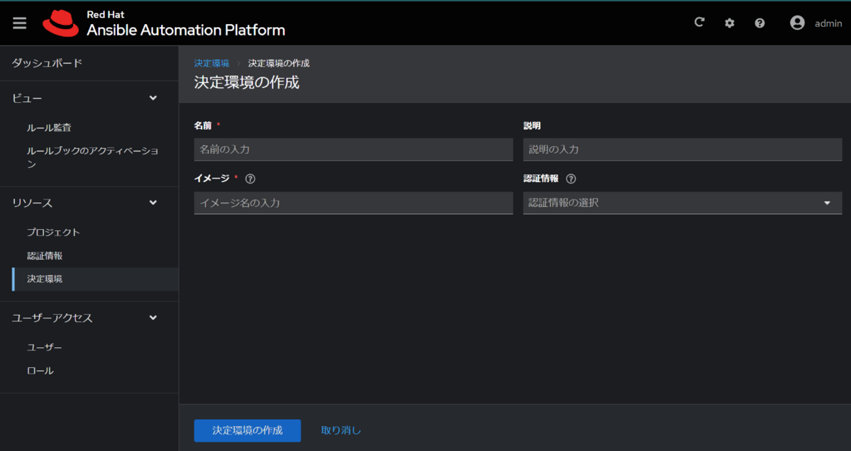Image resolution: width=851 pixels, height=451 pixels.
Task: Follow the 決定環境 breadcrumb link
Action: [211, 62]
